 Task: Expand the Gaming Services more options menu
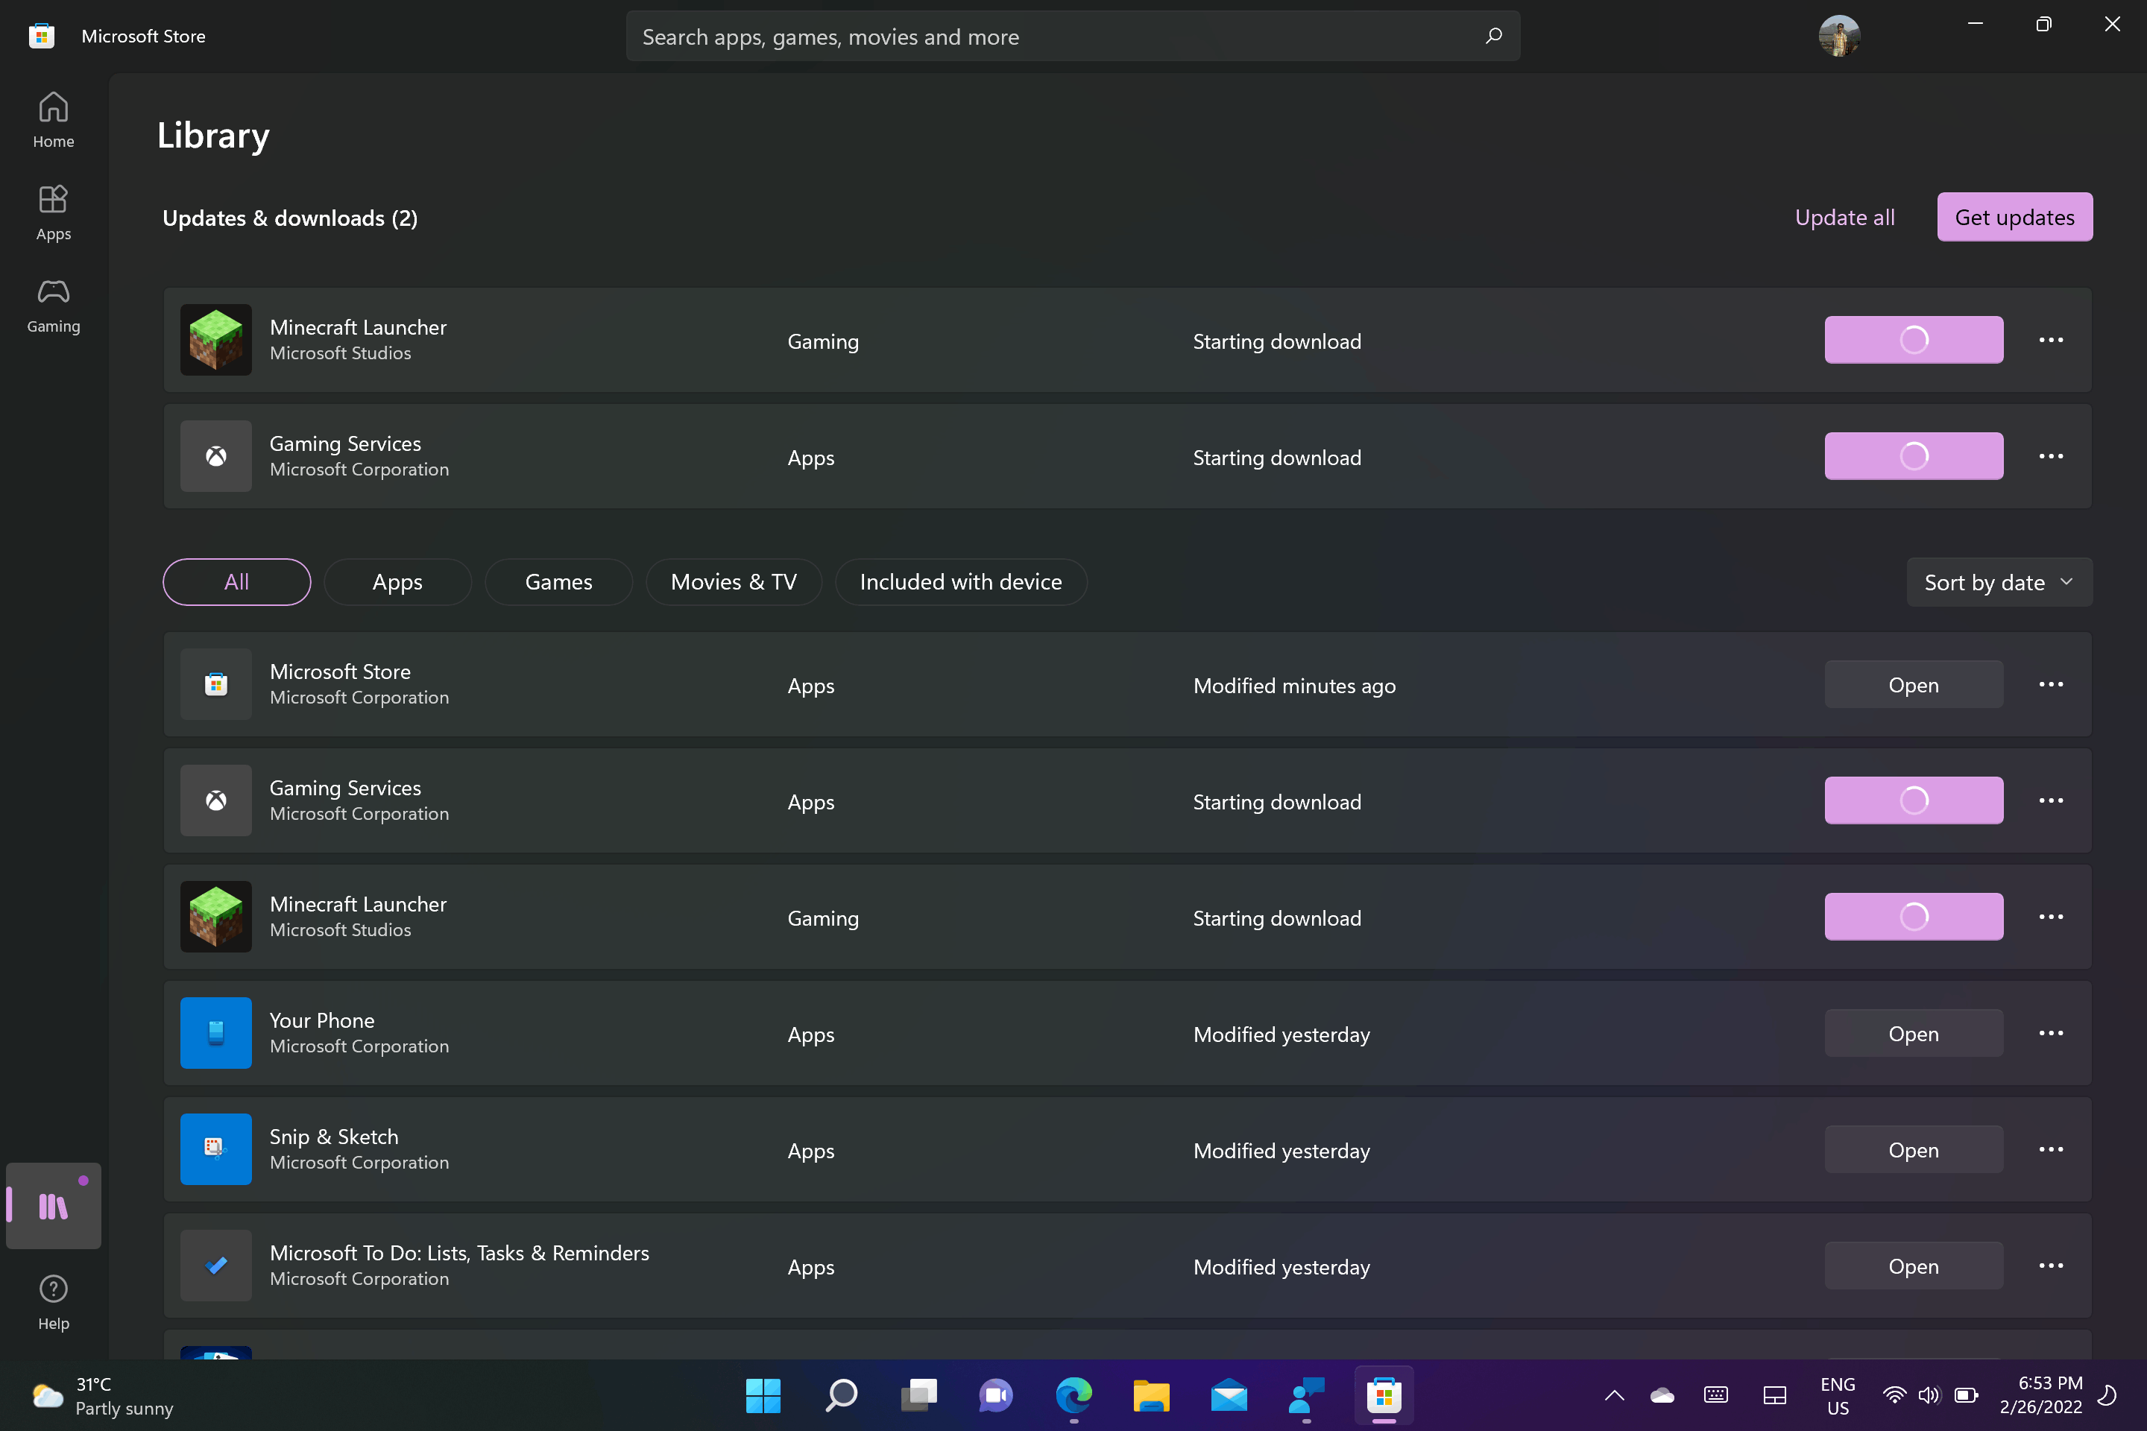pos(2049,457)
